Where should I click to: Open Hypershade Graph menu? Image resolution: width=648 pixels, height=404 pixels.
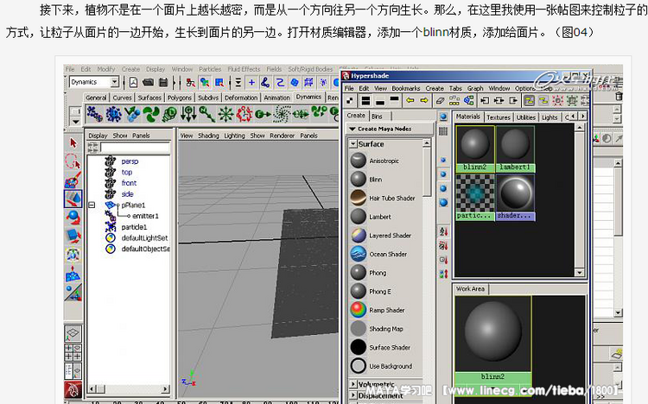475,88
